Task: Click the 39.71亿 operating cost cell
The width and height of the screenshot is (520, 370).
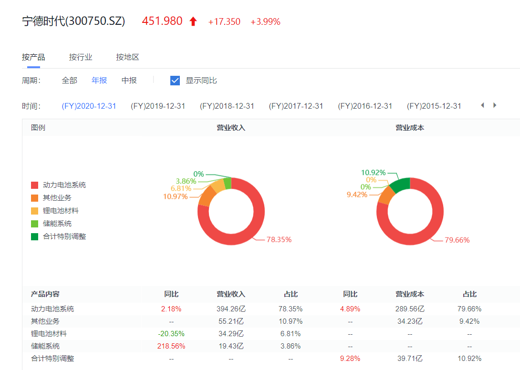Action: [x=410, y=359]
